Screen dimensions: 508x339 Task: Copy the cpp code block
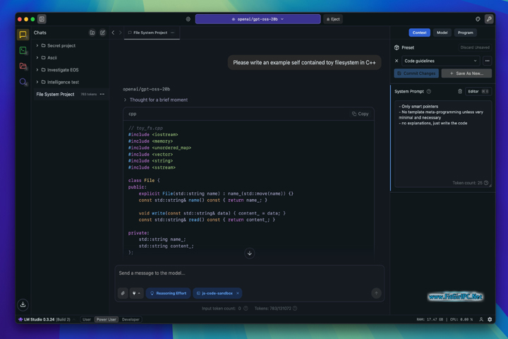360,114
